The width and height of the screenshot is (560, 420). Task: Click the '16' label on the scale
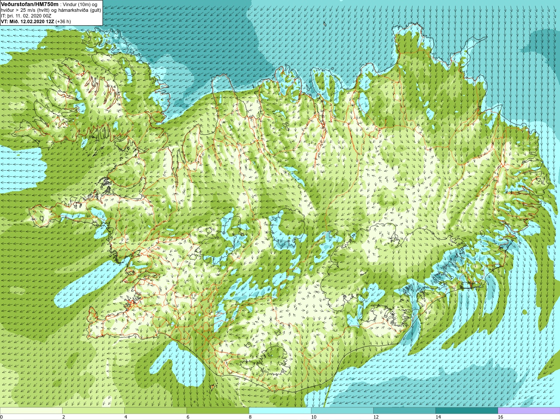click(x=500, y=417)
